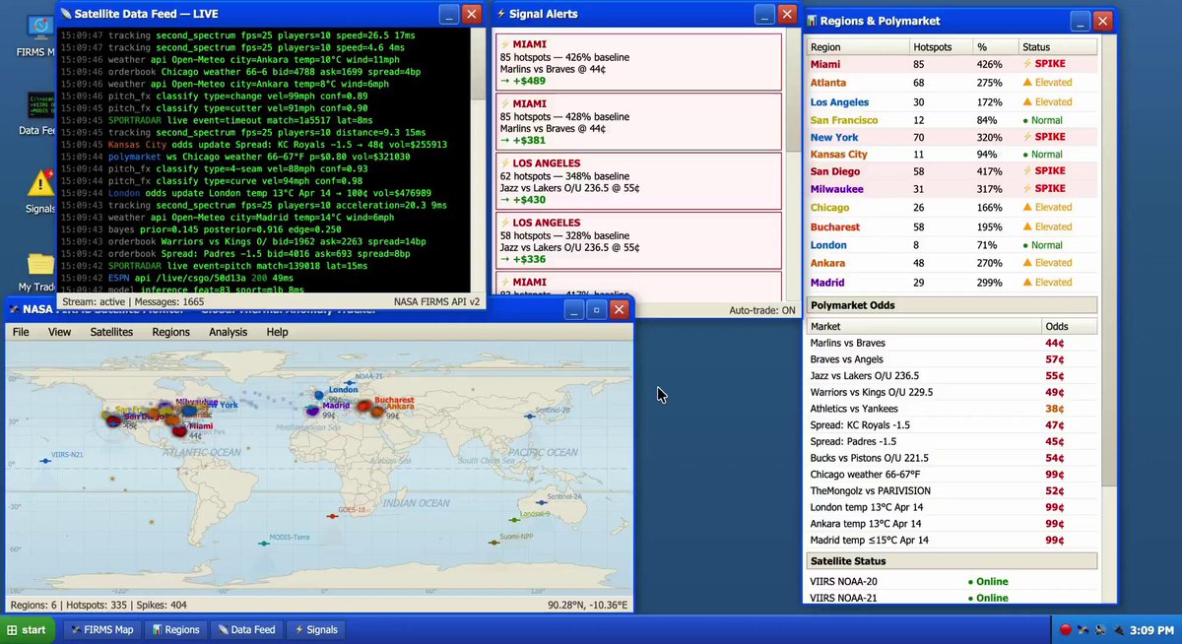
Task: Switch to Data Feed taskbar button
Action: (246, 629)
